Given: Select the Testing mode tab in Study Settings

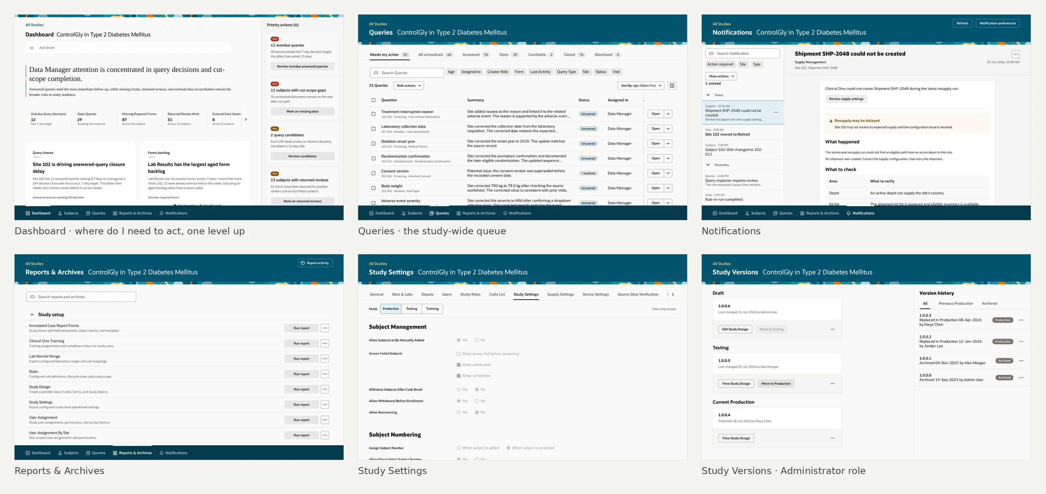Looking at the screenshot, I should tap(411, 309).
